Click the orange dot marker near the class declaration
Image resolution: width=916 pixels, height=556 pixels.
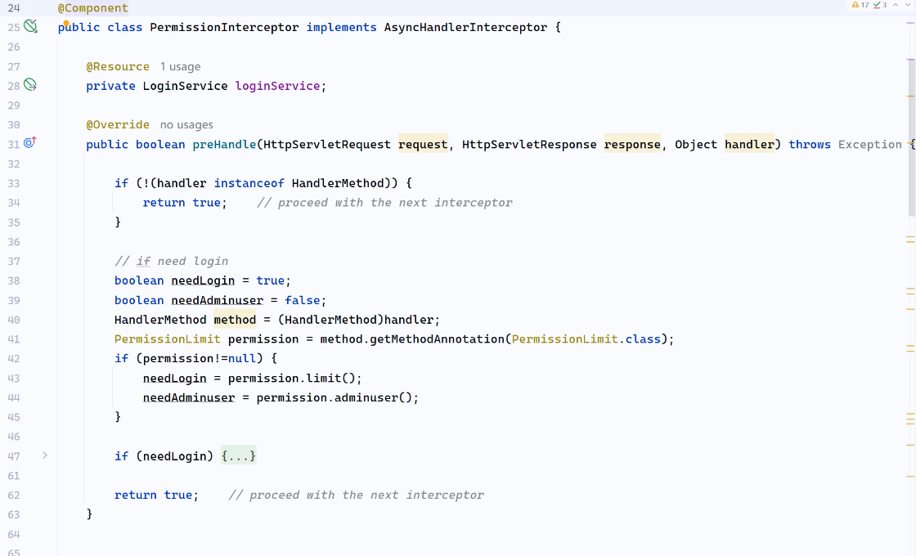[66, 24]
